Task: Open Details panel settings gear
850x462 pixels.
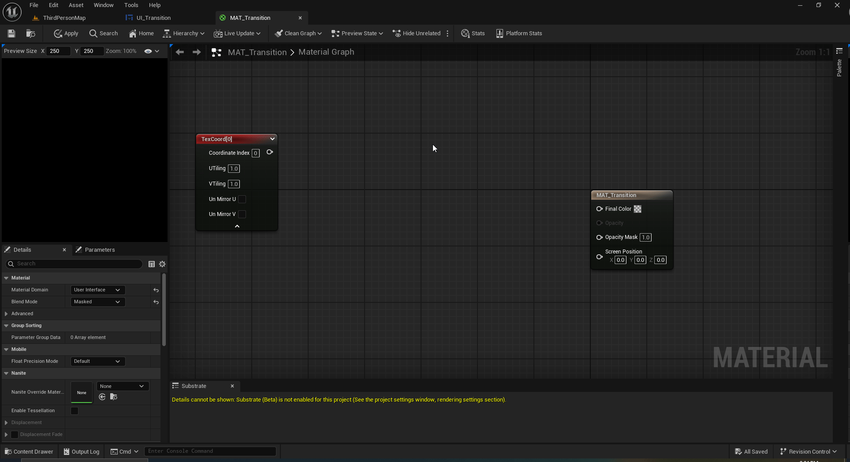Action: click(x=162, y=264)
